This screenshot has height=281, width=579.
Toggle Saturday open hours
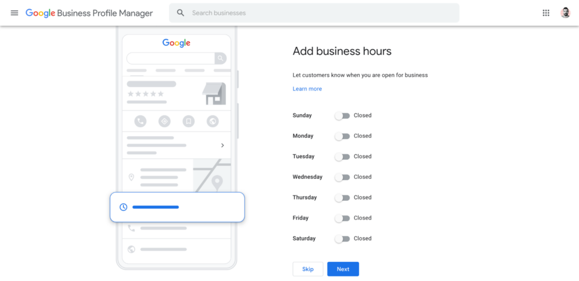342,239
